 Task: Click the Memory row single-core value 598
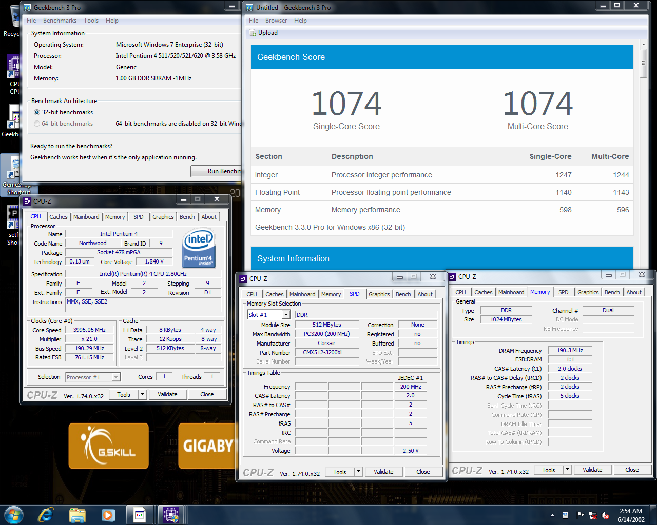point(565,210)
